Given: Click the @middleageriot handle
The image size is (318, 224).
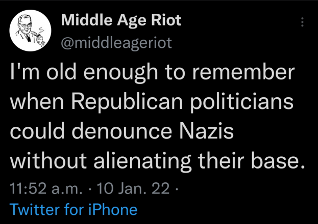Looking at the screenshot, I should click(x=116, y=43).
